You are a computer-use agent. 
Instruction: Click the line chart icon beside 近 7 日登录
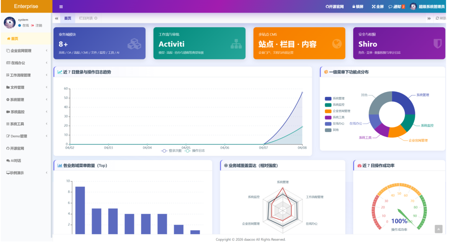[x=60, y=72]
